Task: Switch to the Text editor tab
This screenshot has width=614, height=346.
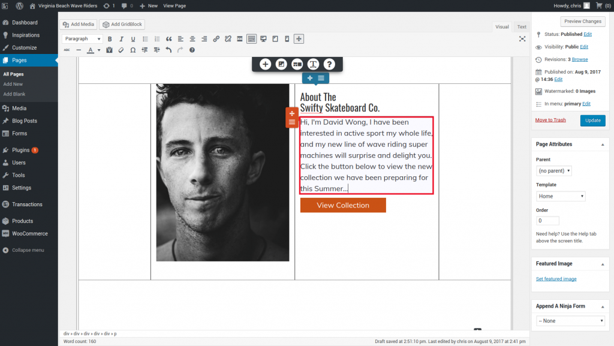Action: [x=522, y=27]
